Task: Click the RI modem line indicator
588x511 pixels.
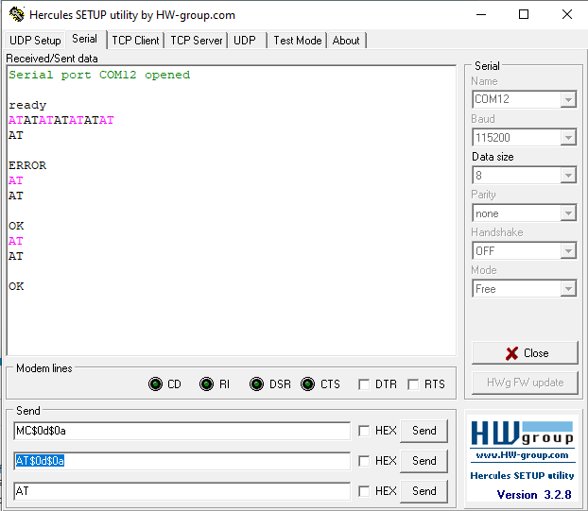Action: pyautogui.click(x=206, y=384)
